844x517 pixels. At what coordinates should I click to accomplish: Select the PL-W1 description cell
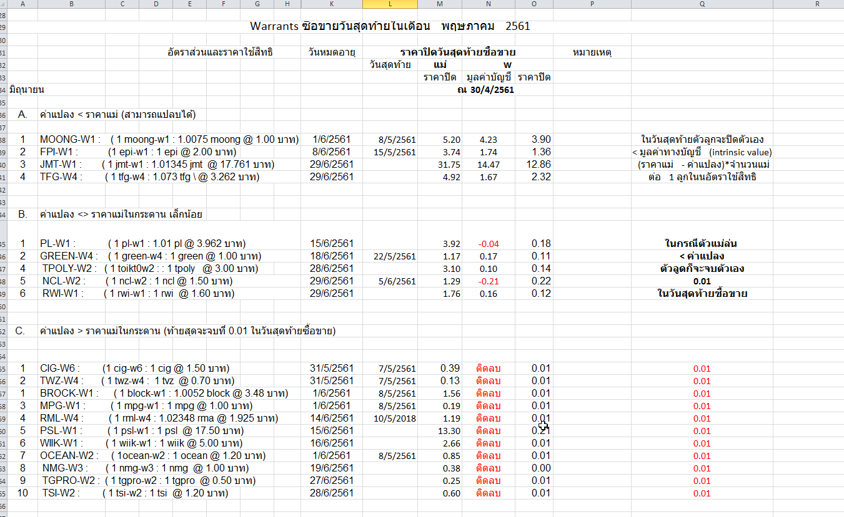[143, 243]
